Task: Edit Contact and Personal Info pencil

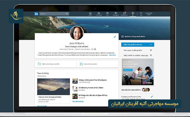Action: (152, 97)
